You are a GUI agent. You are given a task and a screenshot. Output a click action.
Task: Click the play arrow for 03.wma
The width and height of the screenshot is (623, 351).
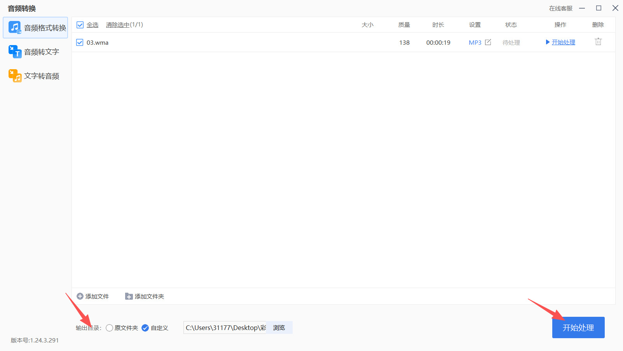point(548,42)
